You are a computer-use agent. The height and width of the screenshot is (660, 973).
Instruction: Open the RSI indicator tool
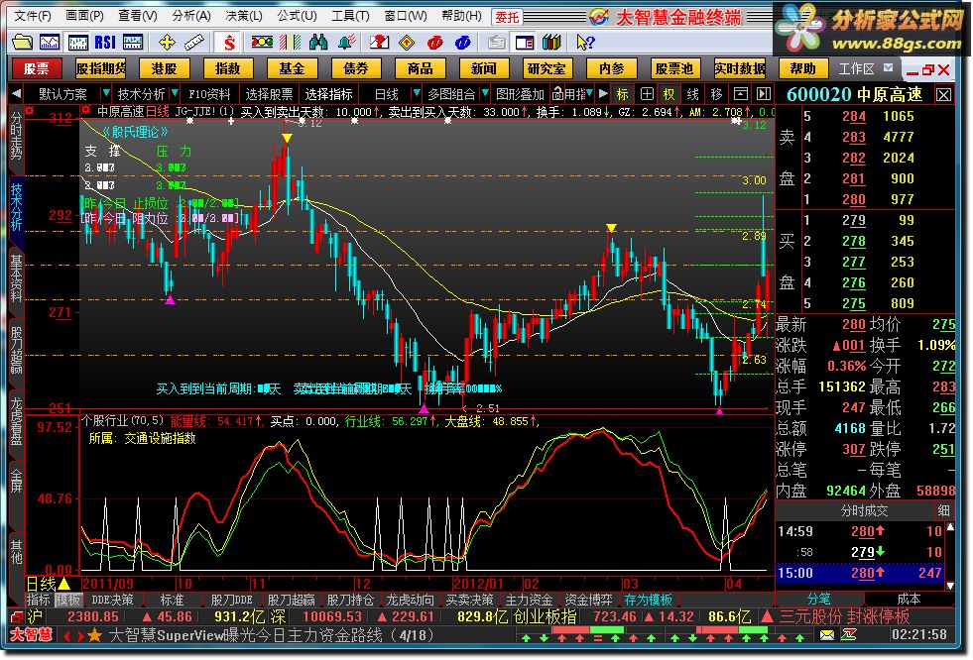tap(105, 43)
